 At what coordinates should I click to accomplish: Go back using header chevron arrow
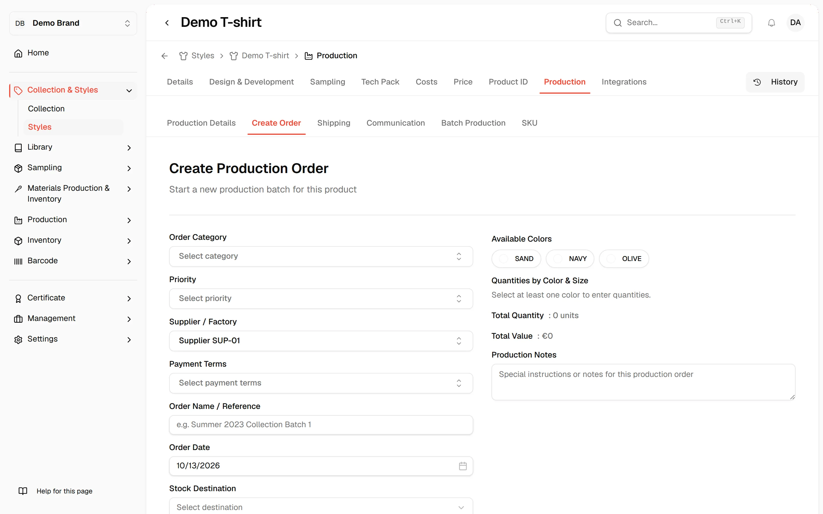tap(167, 23)
